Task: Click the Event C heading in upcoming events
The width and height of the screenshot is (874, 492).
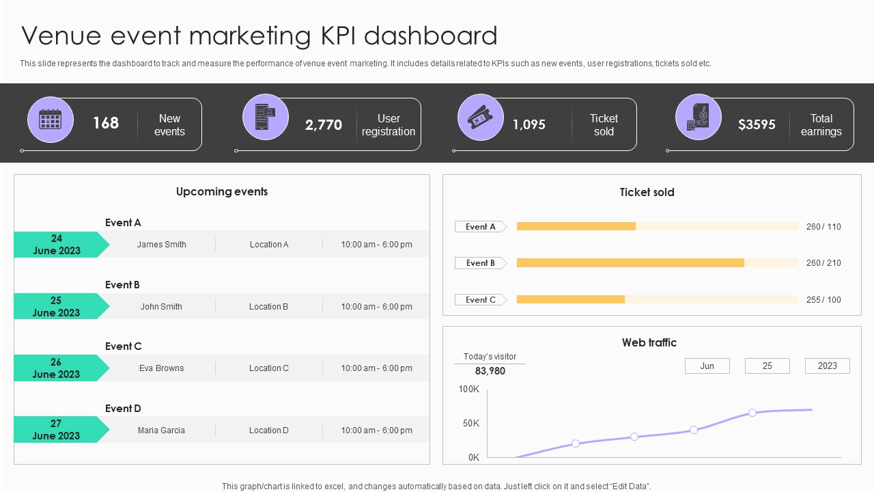Action: click(123, 346)
